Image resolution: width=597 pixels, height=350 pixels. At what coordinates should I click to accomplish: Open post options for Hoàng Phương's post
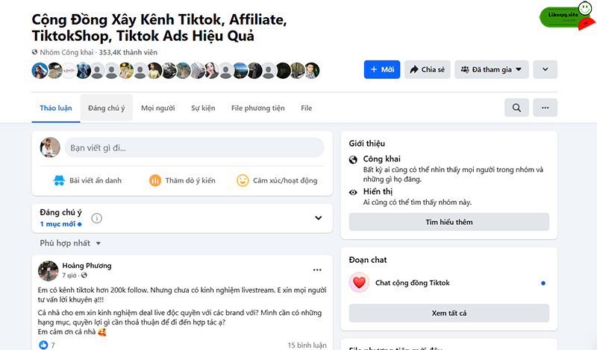[317, 270]
